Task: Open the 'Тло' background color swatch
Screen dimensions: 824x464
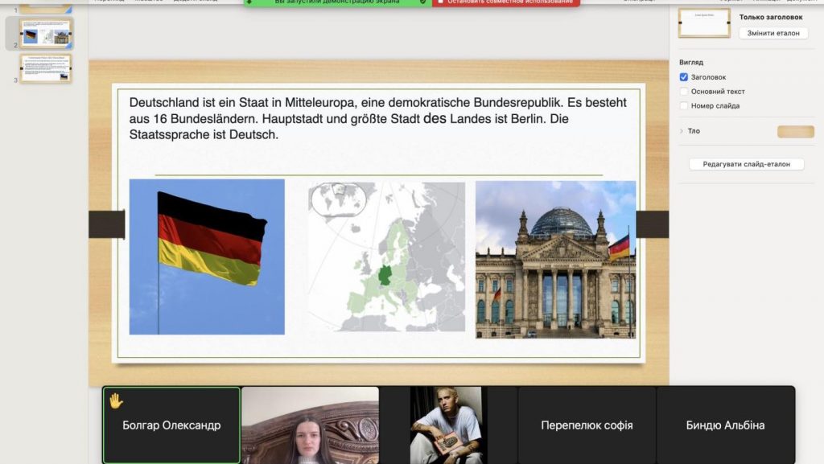Action: (x=796, y=131)
